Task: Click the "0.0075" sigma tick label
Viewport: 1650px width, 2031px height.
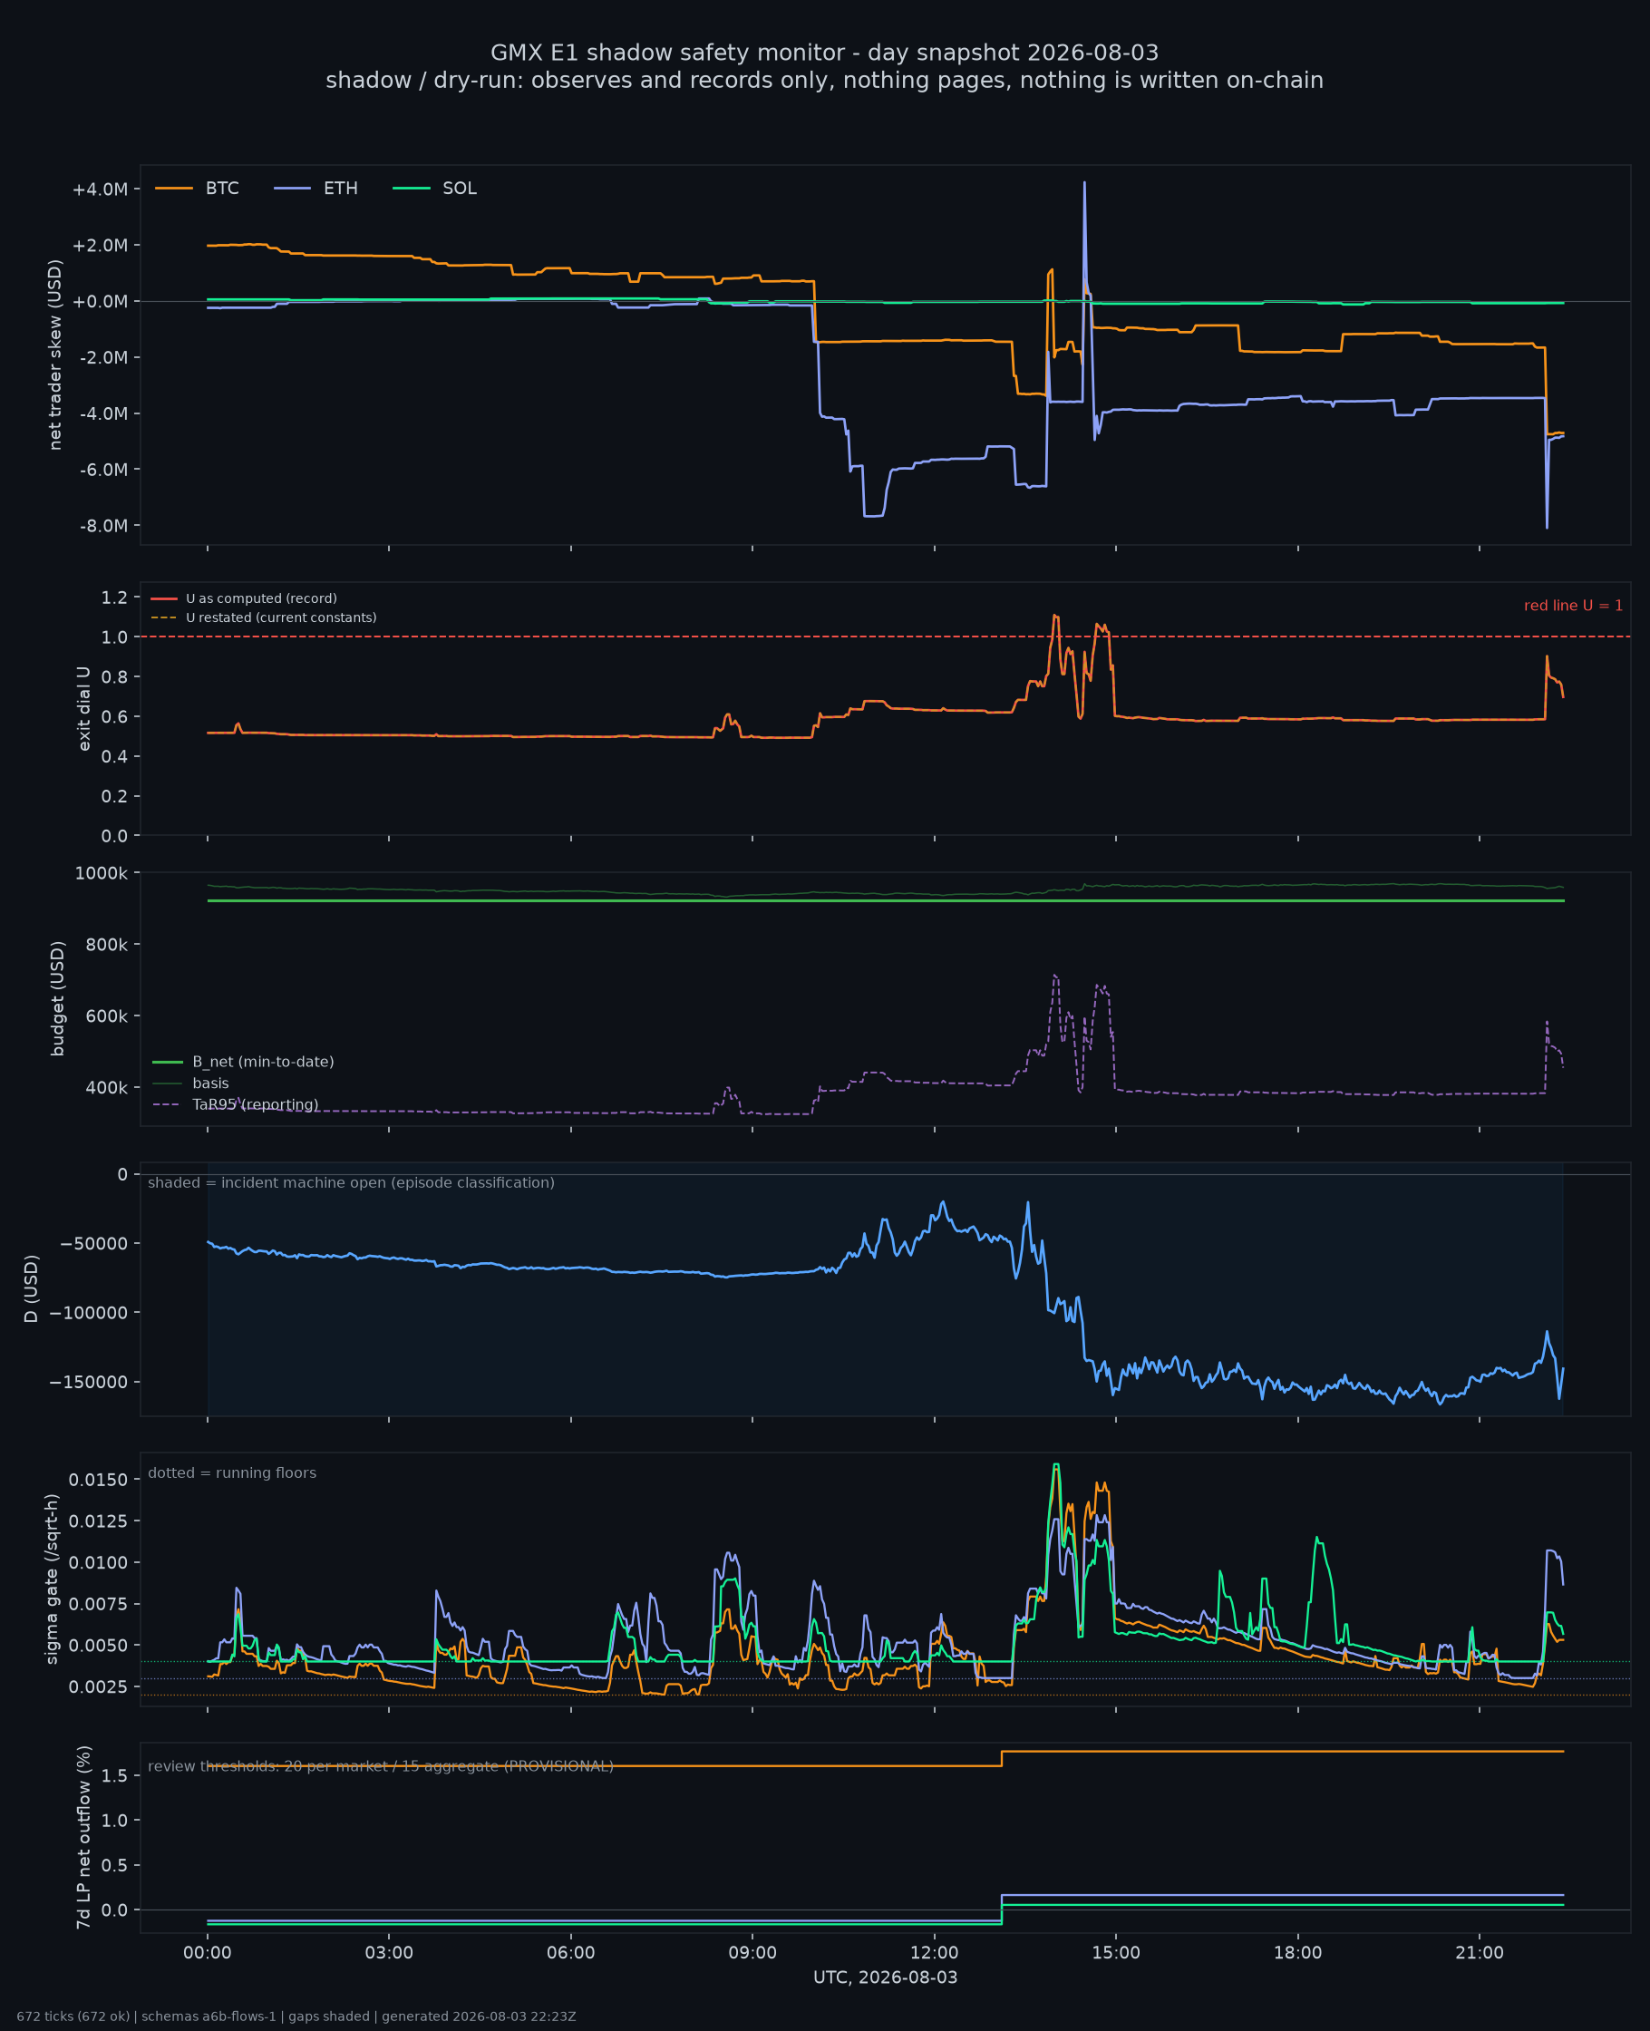Action: click(x=98, y=1603)
